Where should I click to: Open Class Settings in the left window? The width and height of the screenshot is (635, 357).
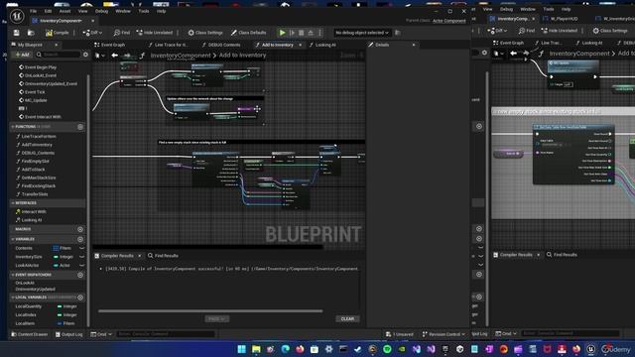205,33
